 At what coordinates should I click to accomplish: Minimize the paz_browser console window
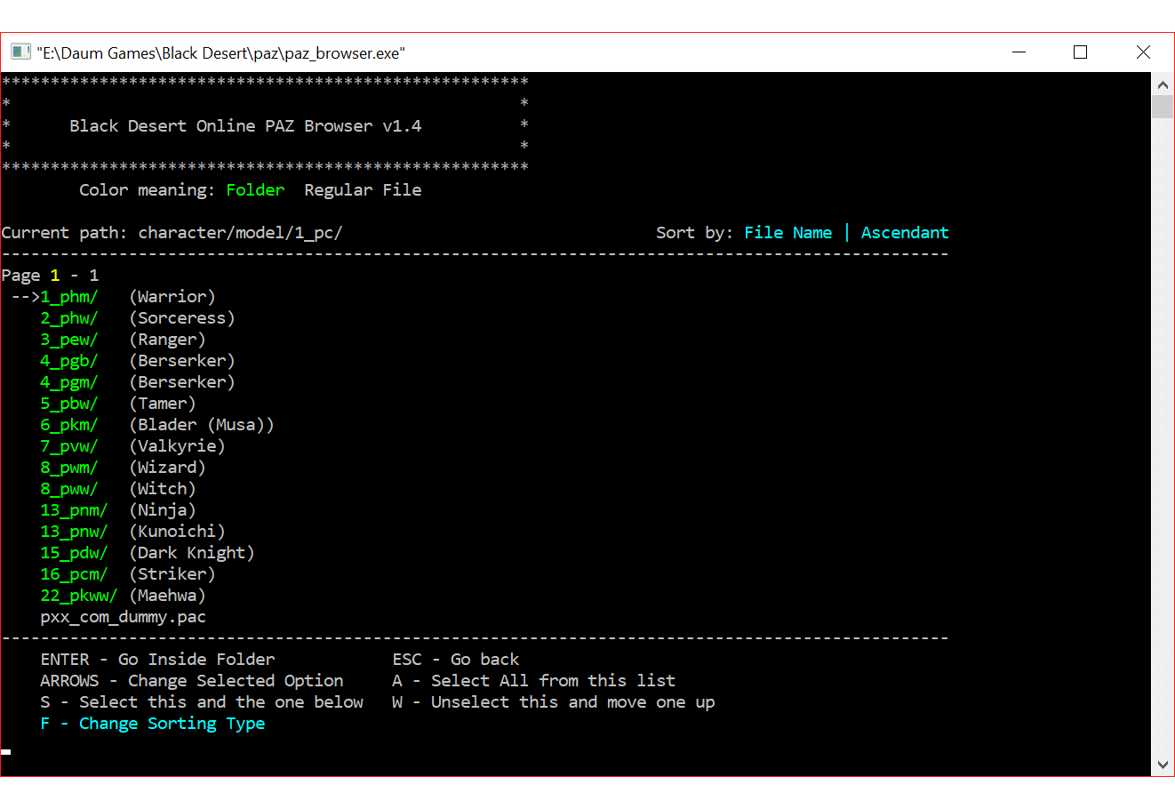(1019, 52)
